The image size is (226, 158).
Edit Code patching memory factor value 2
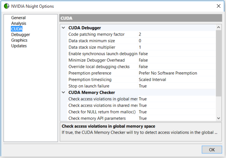[x=177, y=34]
